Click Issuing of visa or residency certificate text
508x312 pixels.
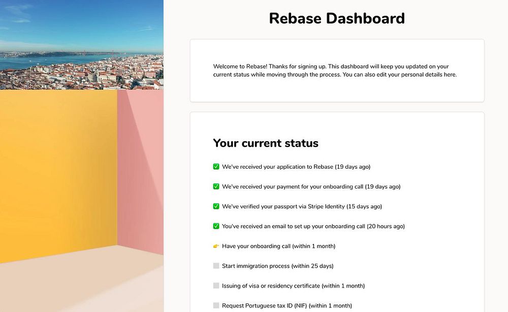click(293, 286)
